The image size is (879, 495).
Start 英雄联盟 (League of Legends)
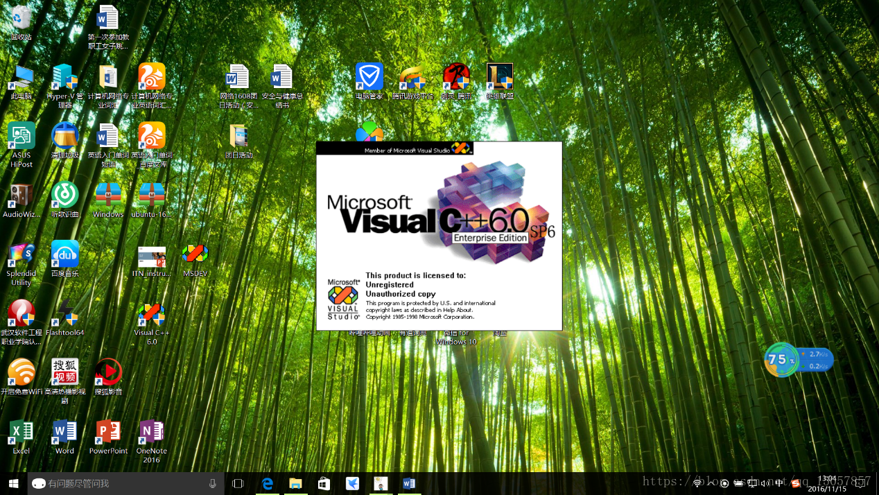click(500, 76)
